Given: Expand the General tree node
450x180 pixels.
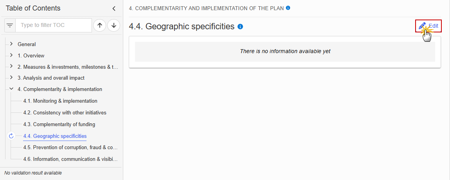Looking at the screenshot, I should pos(11,44).
